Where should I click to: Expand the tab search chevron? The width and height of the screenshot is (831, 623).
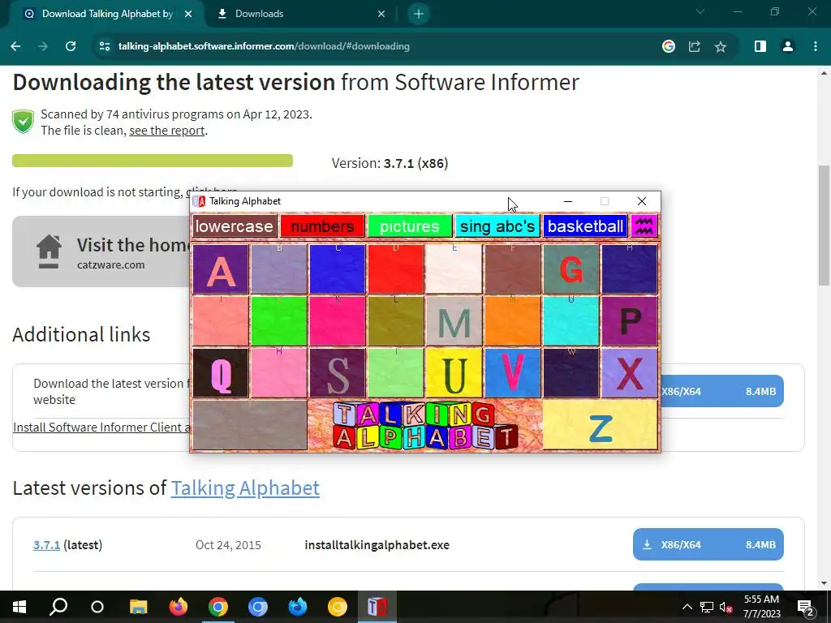coord(700,11)
